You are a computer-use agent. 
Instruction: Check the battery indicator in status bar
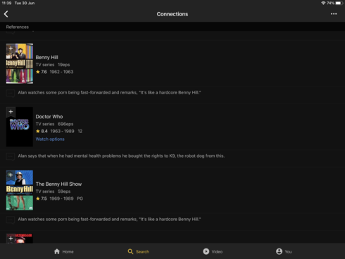pos(339,3)
